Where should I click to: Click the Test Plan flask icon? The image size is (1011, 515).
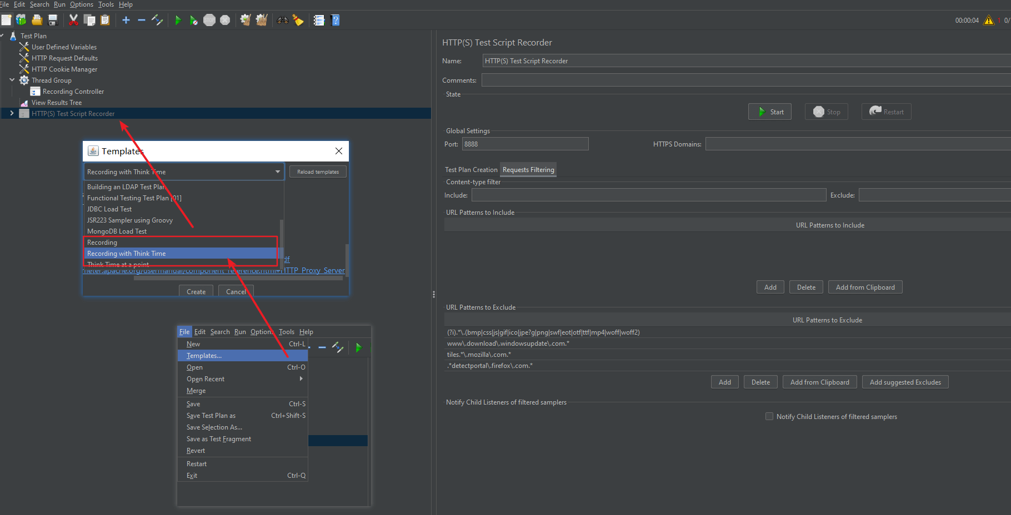(x=13, y=36)
